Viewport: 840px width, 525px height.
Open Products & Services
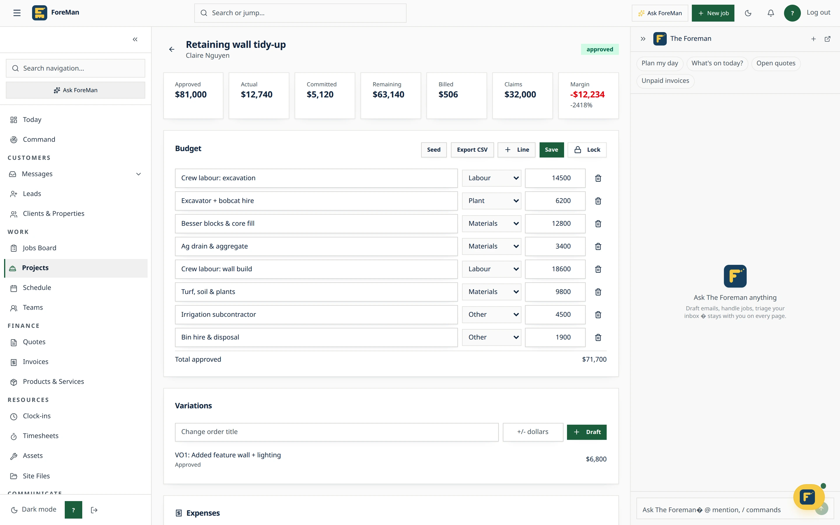click(76, 381)
